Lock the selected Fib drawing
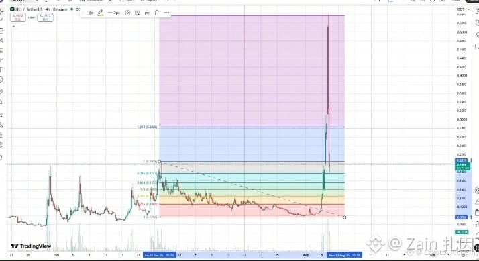This screenshot has width=479, height=261. 147,13
